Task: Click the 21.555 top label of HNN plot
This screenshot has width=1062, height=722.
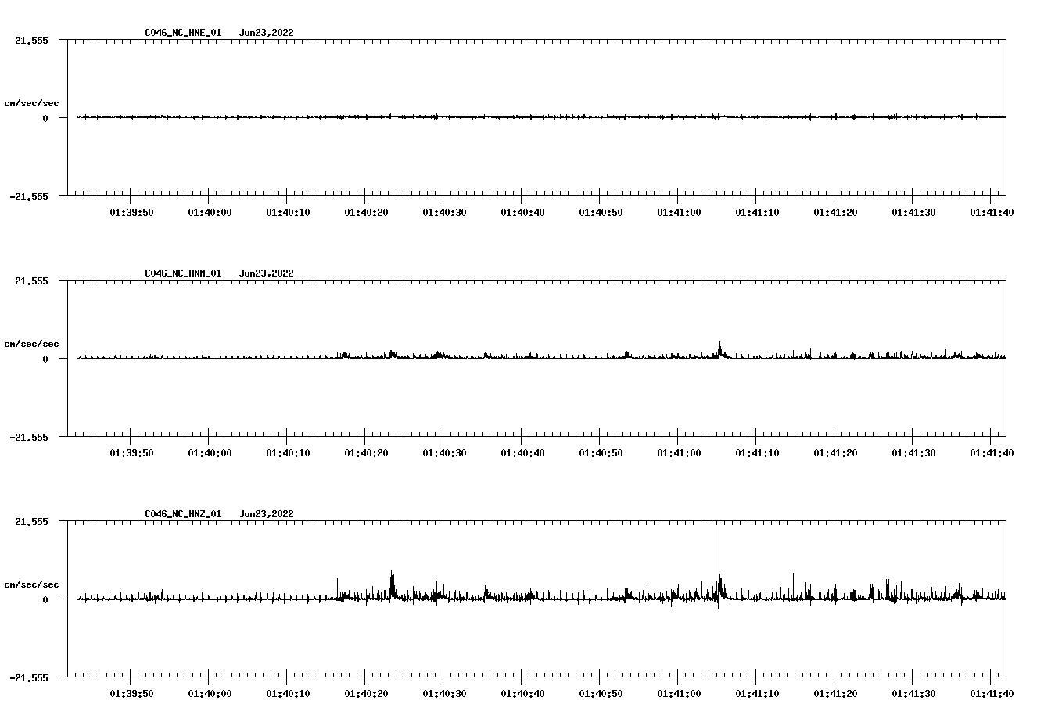Action: pos(31,281)
